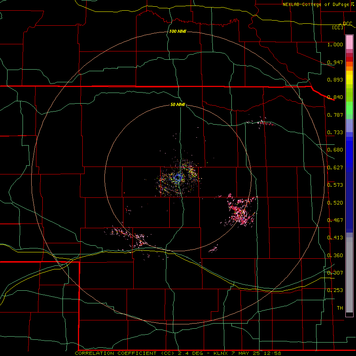The width and height of the screenshot is (356, 356).
Task: Select the 1.000 value on the color scale
Action: (x=335, y=44)
